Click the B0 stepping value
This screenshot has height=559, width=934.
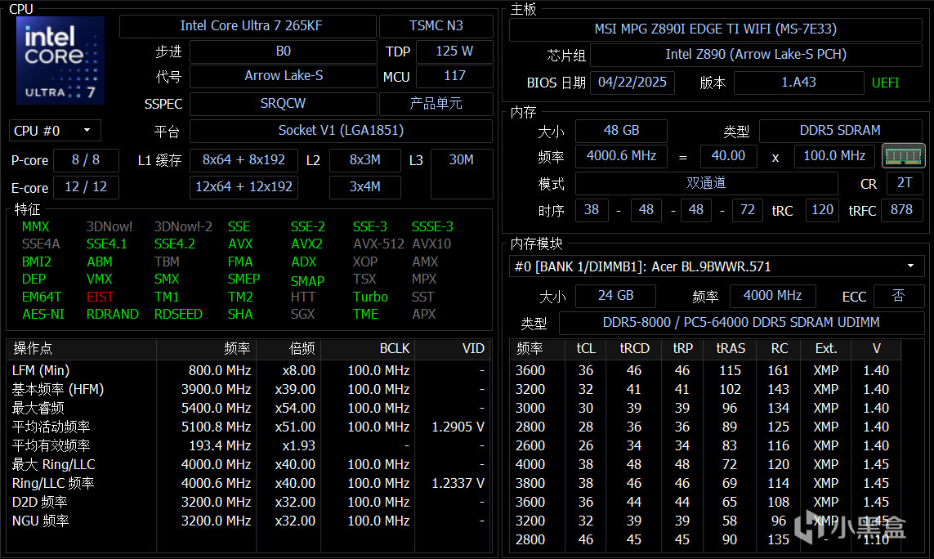pos(283,51)
